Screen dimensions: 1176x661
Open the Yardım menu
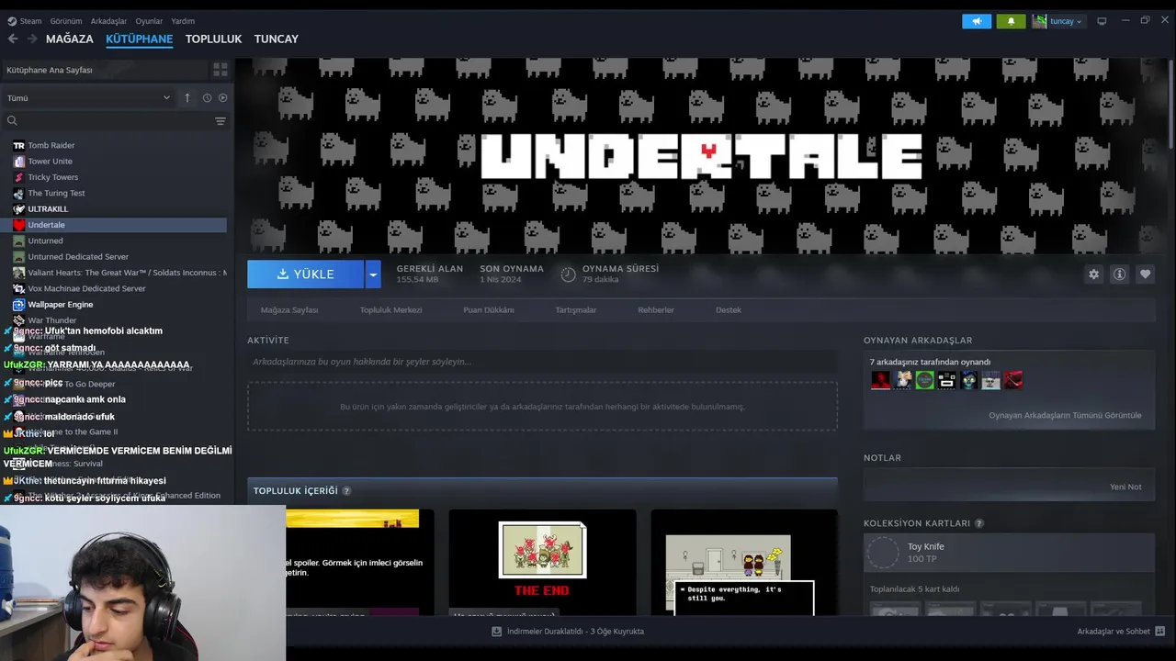click(x=183, y=21)
